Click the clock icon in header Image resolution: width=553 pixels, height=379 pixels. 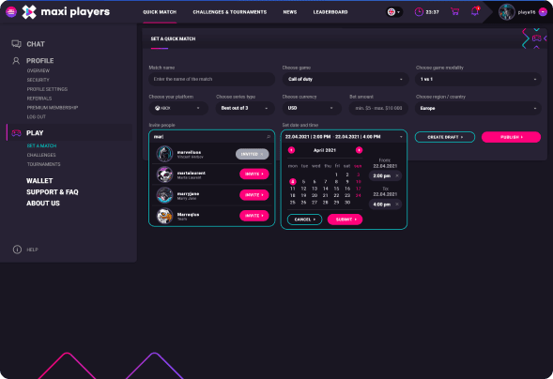pyautogui.click(x=419, y=12)
